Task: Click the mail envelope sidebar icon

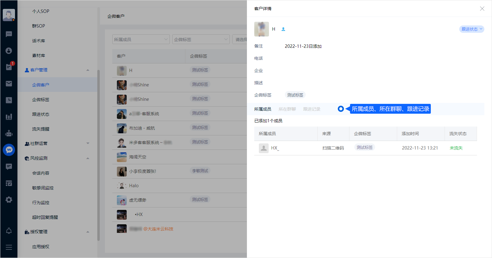Action: pyautogui.click(x=9, y=84)
